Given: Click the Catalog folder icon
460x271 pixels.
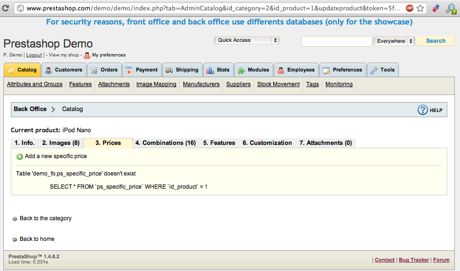Looking at the screenshot, I should click(11, 71).
